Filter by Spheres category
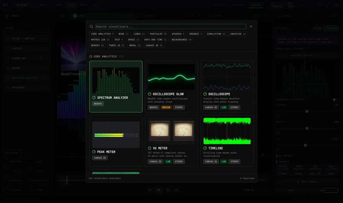Viewport: 343px width, 203px height. click(x=178, y=34)
